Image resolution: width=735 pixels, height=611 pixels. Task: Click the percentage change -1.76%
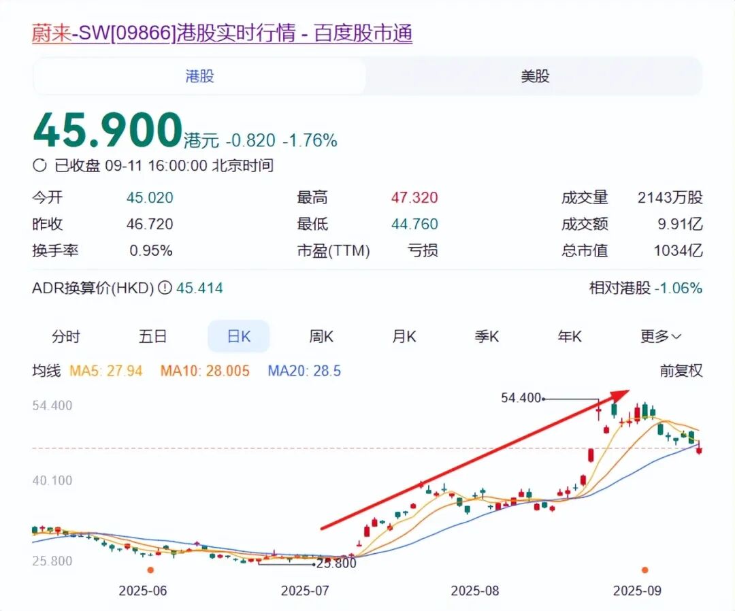click(x=310, y=141)
